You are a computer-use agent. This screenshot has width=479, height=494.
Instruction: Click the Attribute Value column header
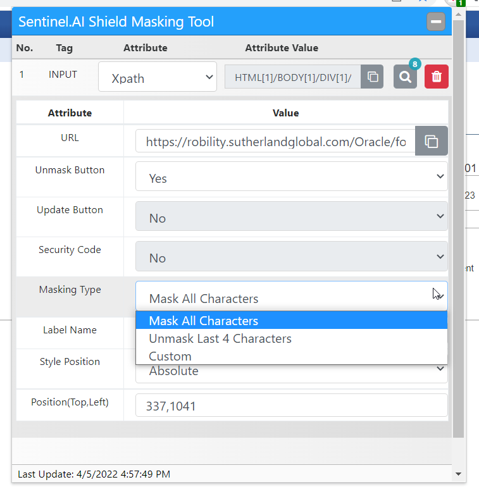pyautogui.click(x=282, y=48)
